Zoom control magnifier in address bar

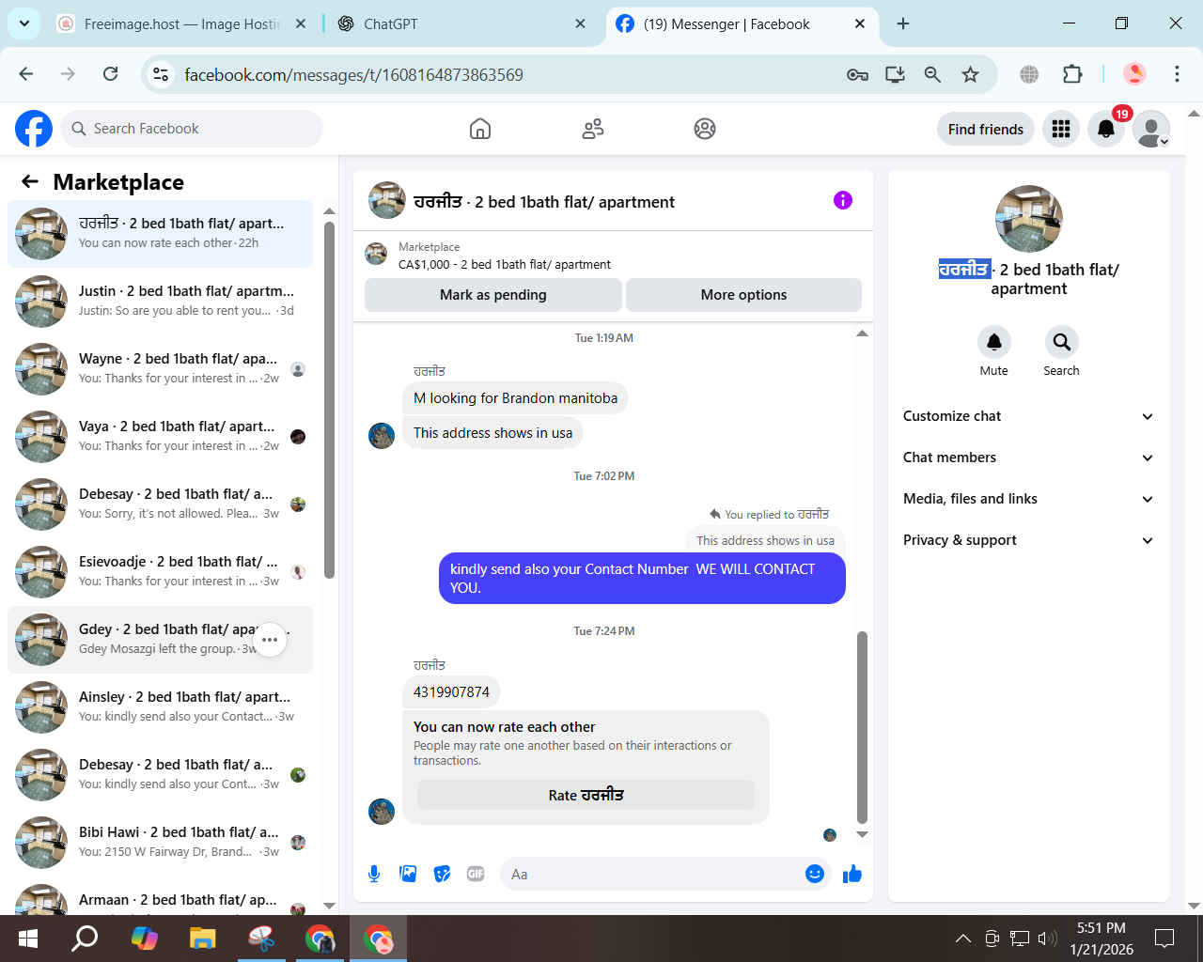point(932,74)
